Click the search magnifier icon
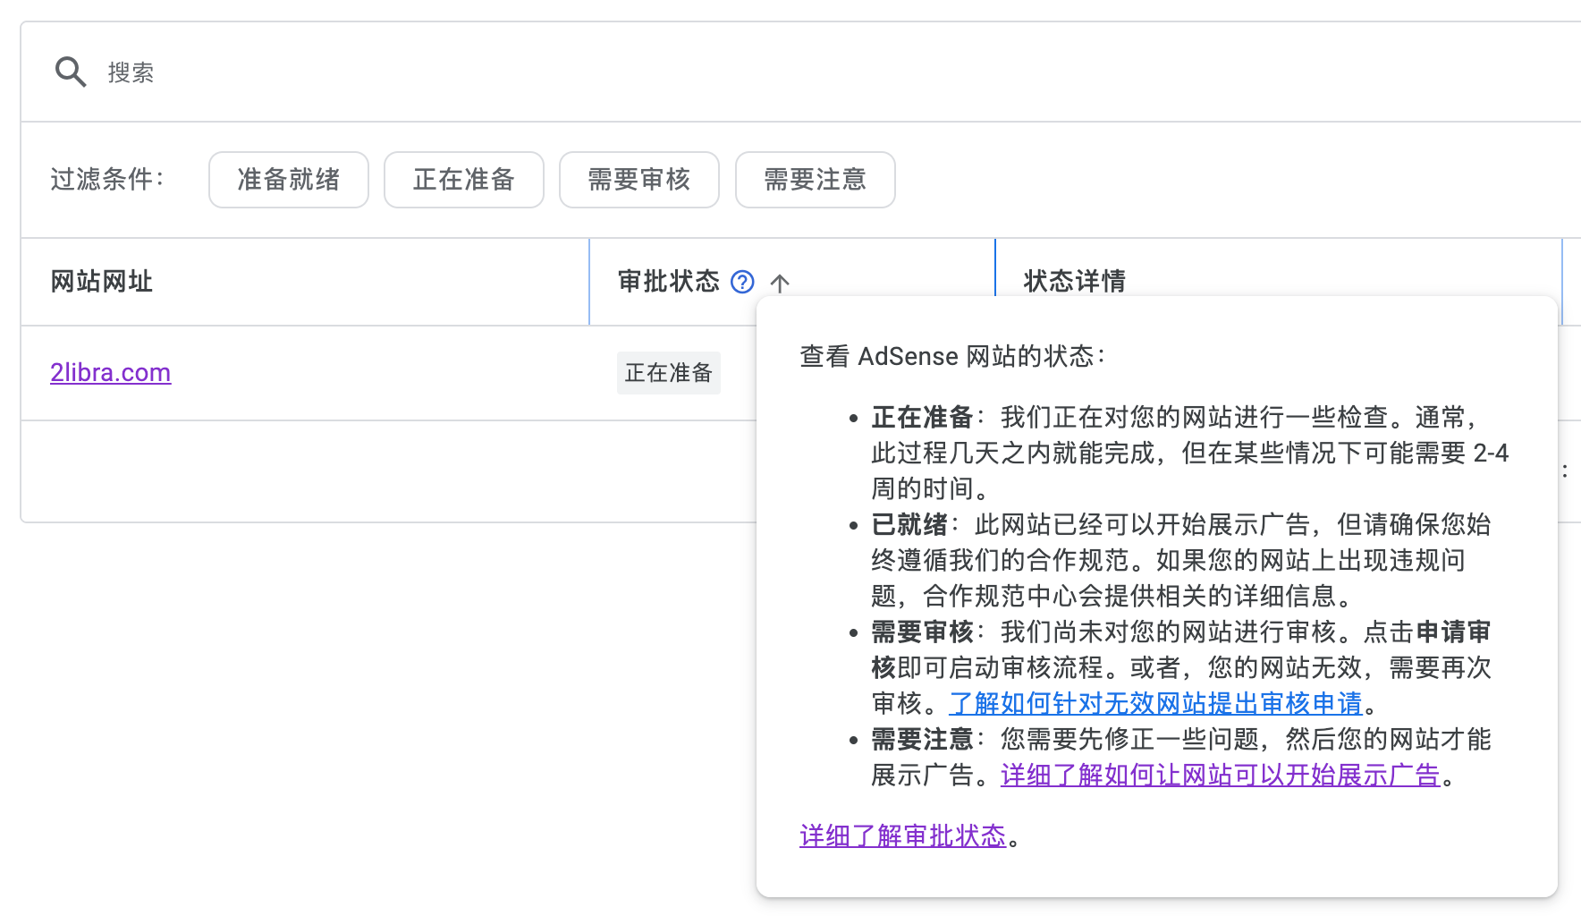The image size is (1581, 916). point(71,72)
